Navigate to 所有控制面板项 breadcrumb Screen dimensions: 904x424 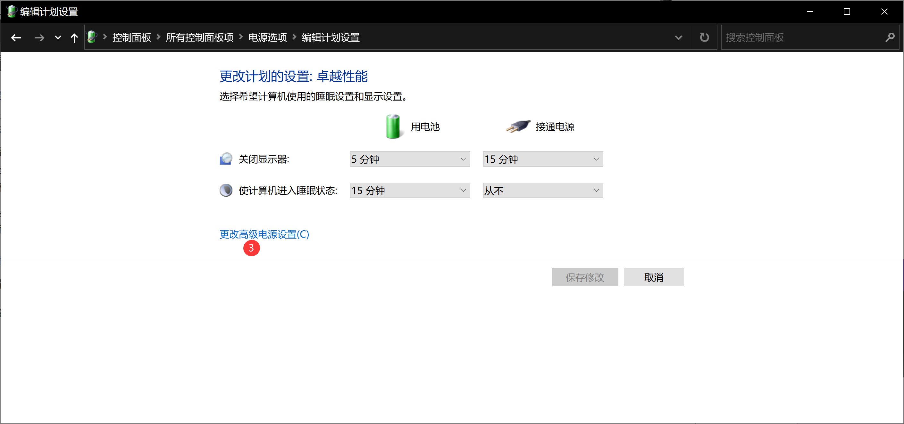(x=199, y=37)
